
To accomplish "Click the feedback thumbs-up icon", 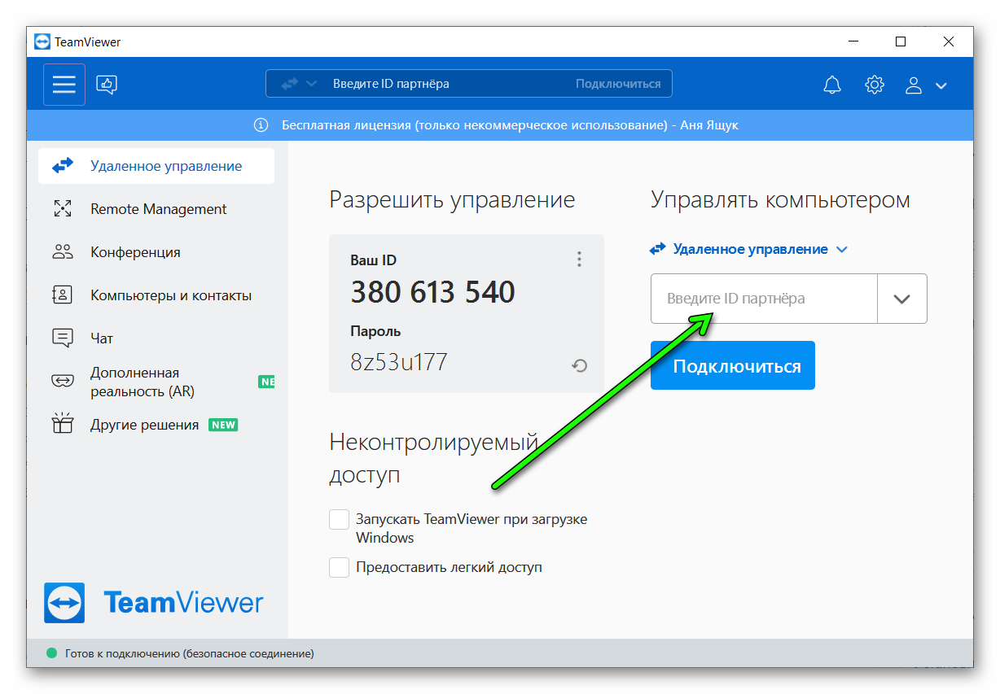I will point(107,84).
